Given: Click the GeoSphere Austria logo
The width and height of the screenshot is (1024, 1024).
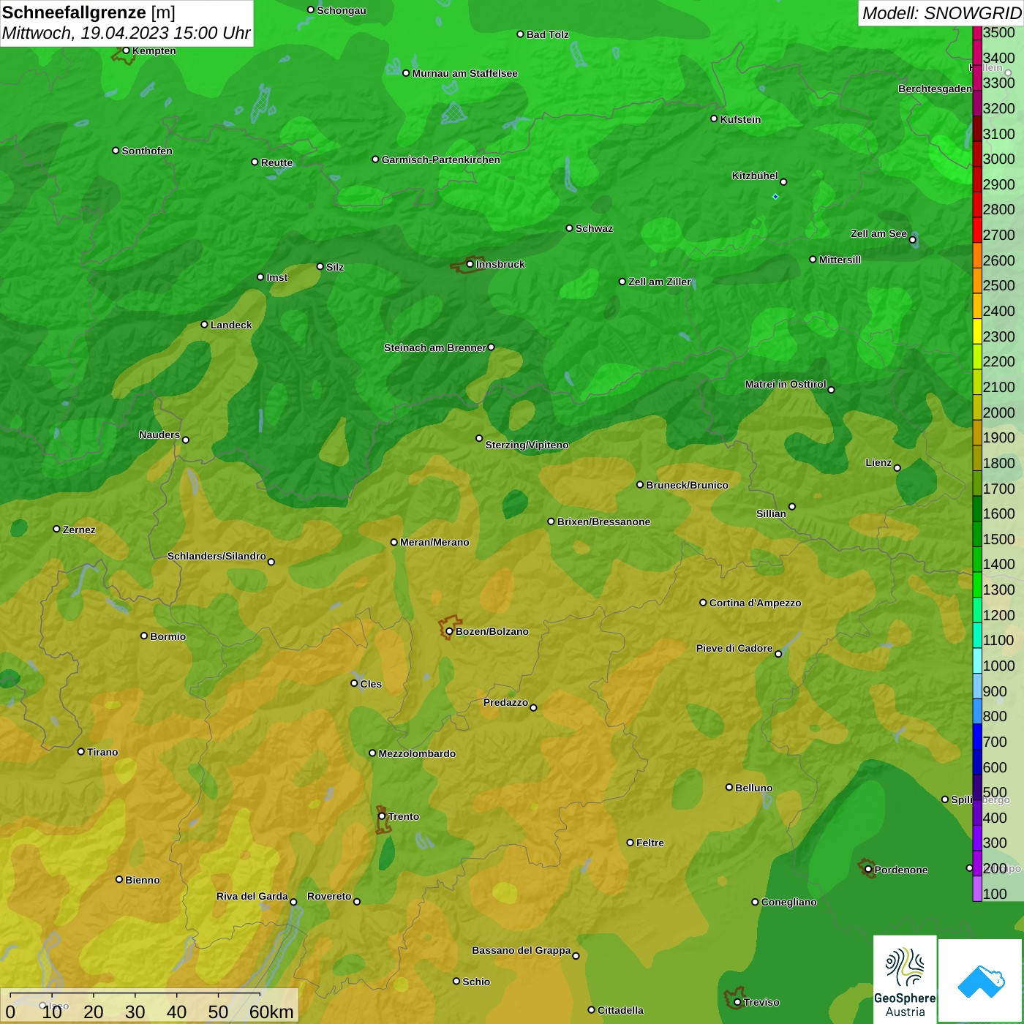Looking at the screenshot, I should click(905, 979).
